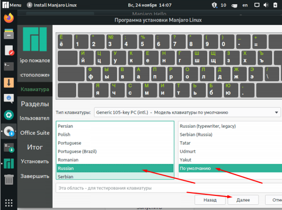Open the clock showing 14:07
The image size is (282, 210).
pyautogui.click(x=149, y=5)
